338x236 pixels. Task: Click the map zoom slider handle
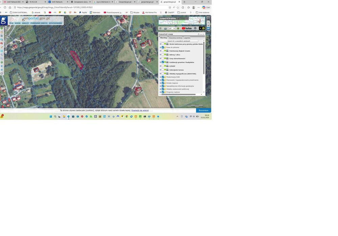point(6,34)
